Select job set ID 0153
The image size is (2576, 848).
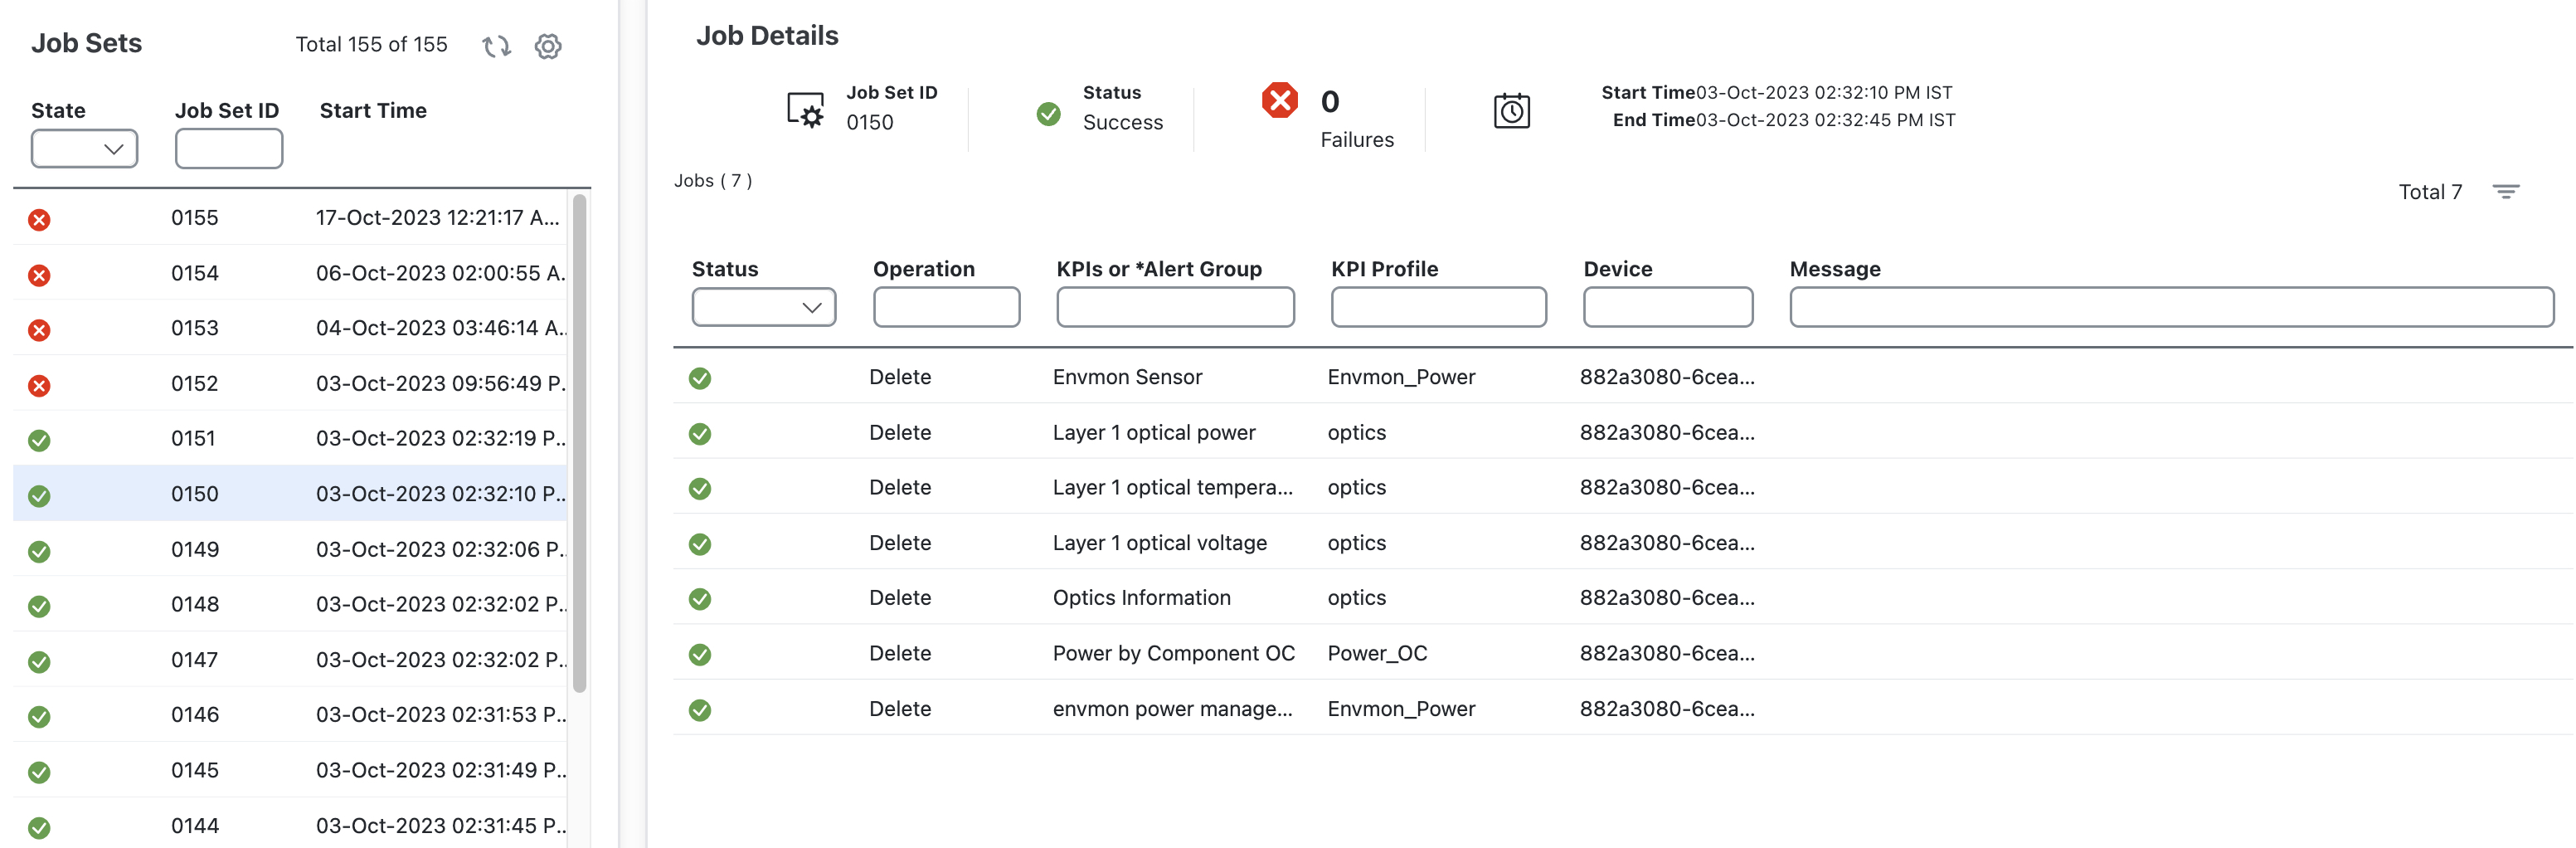[194, 328]
